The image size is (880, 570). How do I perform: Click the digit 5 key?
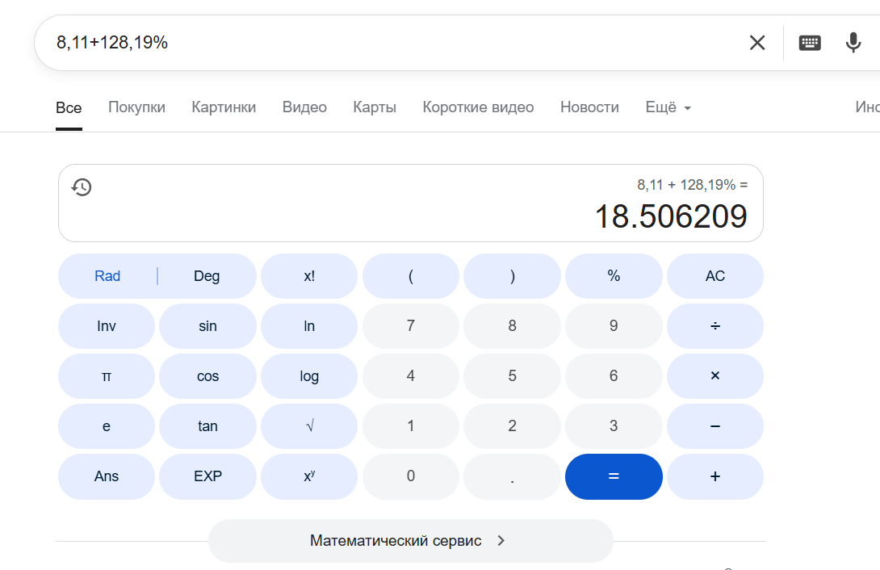pos(512,376)
